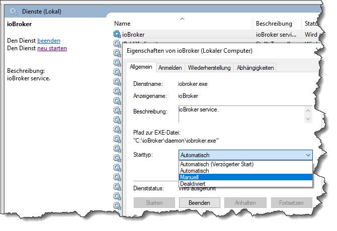The width and height of the screenshot is (337, 231).
Task: Click the neu starten link
Action: pyautogui.click(x=52, y=48)
